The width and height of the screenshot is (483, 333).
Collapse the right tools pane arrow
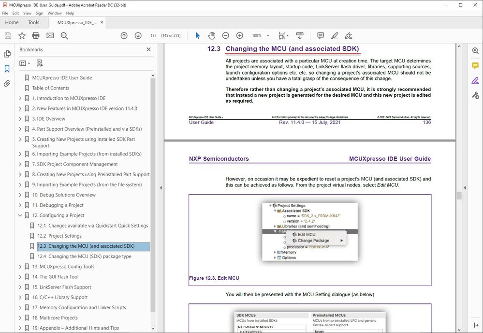(476, 325)
